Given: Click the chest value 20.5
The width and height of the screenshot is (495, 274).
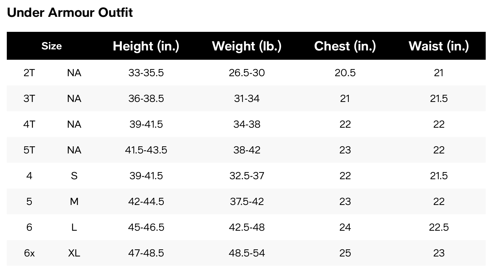Looking at the screenshot, I should [x=345, y=73].
